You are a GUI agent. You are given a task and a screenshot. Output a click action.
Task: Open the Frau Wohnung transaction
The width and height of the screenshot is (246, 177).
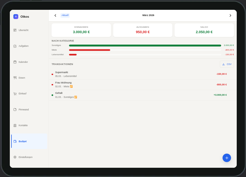pos(143,85)
